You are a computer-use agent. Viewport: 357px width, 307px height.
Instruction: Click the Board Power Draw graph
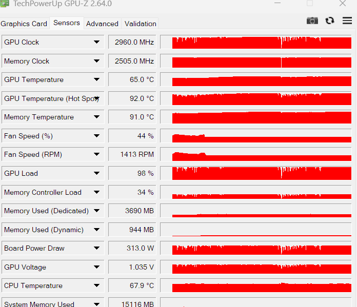coord(256,248)
